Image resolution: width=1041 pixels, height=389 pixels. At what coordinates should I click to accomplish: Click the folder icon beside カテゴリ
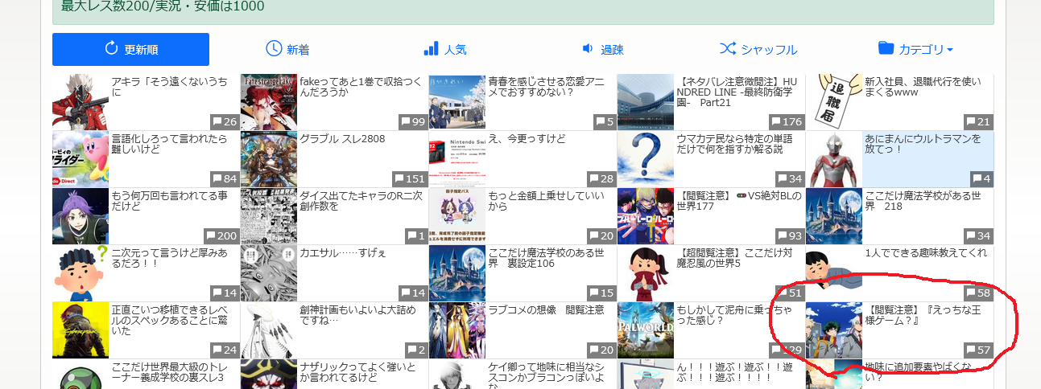point(886,48)
